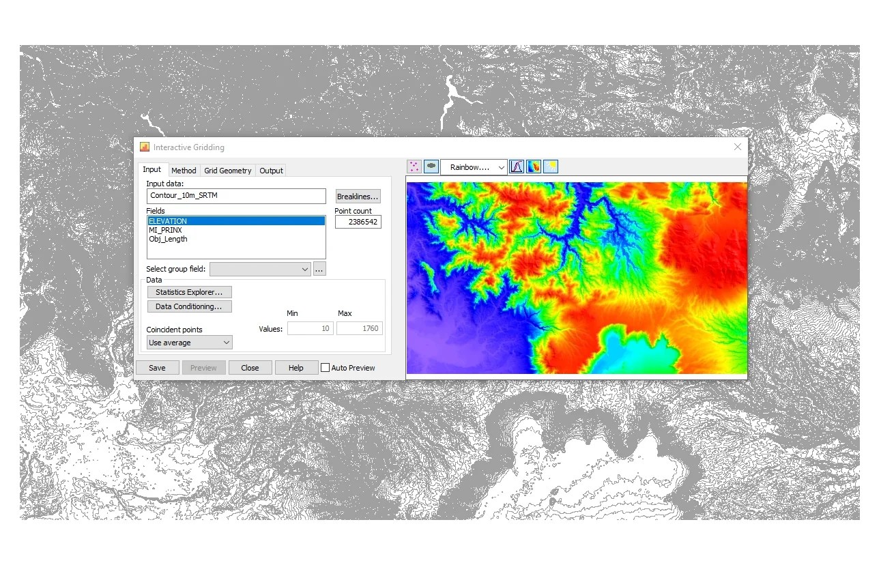This screenshot has width=894, height=563.
Task: Click the Save button
Action: pos(158,367)
